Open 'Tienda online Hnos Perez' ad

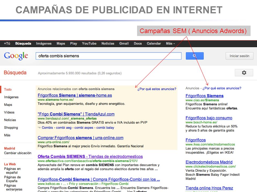[x=209, y=188]
